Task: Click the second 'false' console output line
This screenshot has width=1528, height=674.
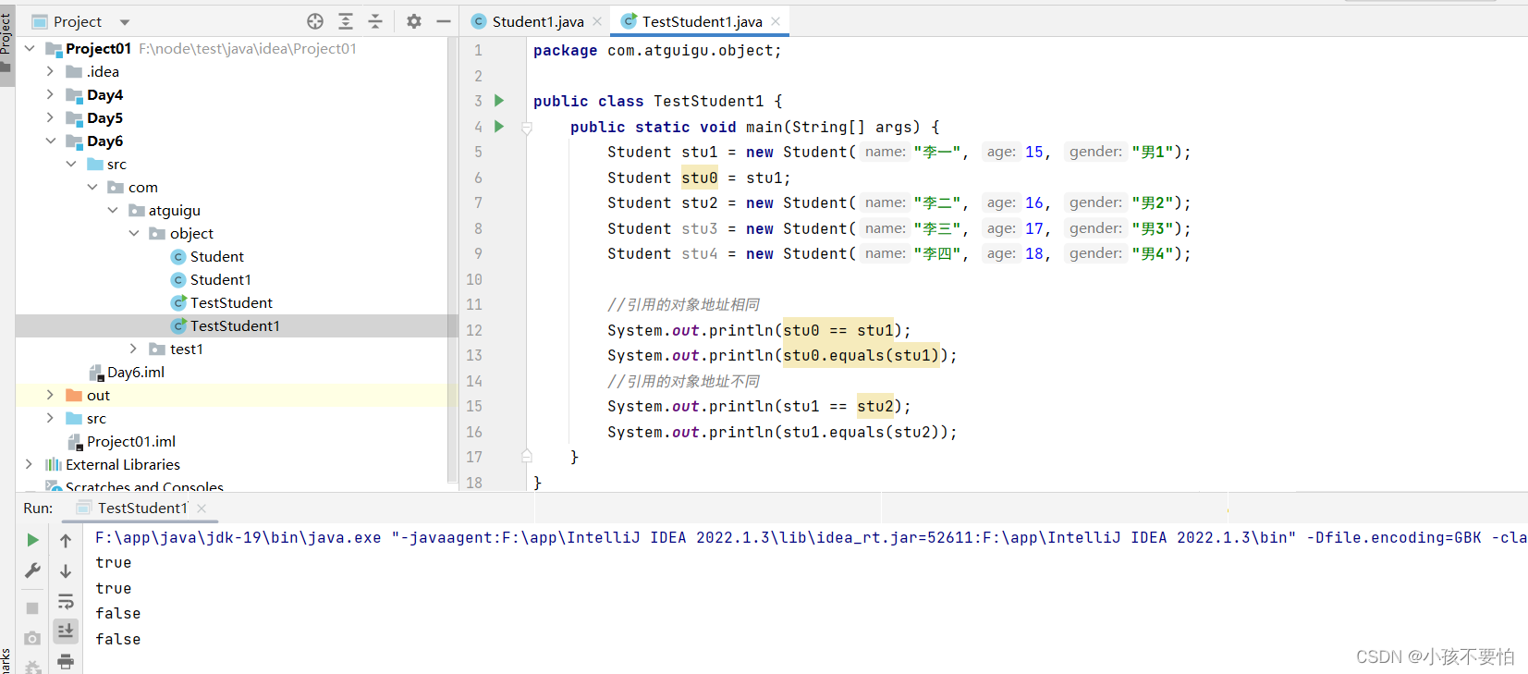Action: click(x=118, y=639)
